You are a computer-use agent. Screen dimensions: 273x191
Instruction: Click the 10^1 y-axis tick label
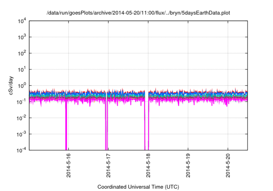coord(22,69)
